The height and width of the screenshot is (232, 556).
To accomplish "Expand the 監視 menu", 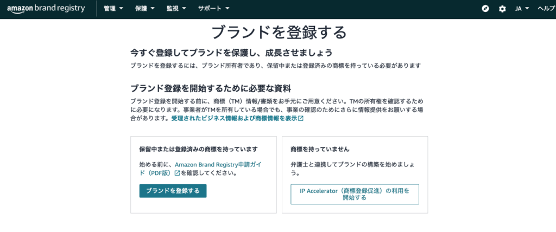I will (x=176, y=9).
